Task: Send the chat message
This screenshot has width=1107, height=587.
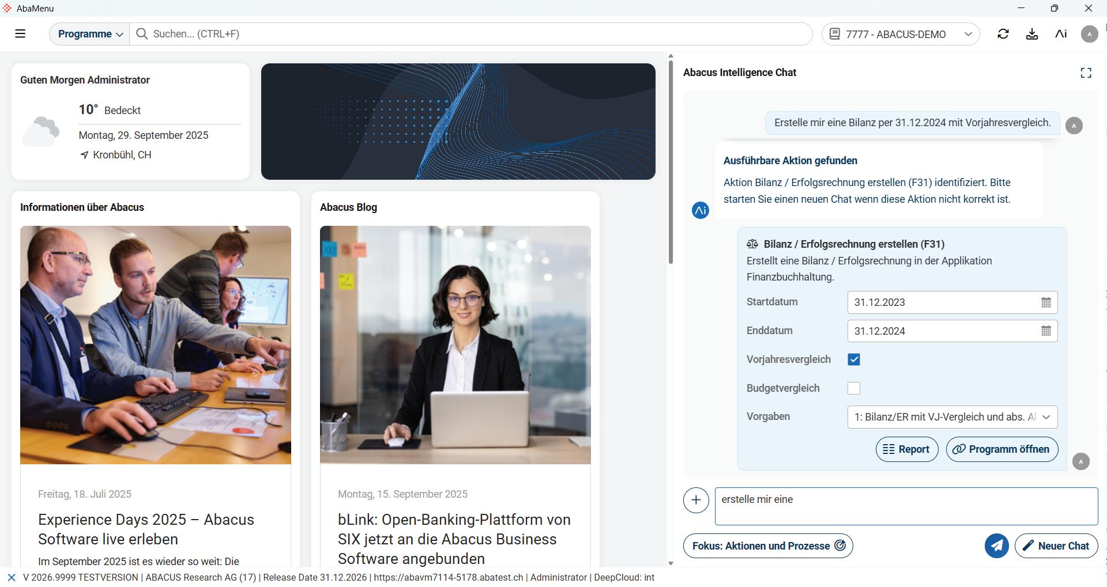Action: pyautogui.click(x=996, y=546)
